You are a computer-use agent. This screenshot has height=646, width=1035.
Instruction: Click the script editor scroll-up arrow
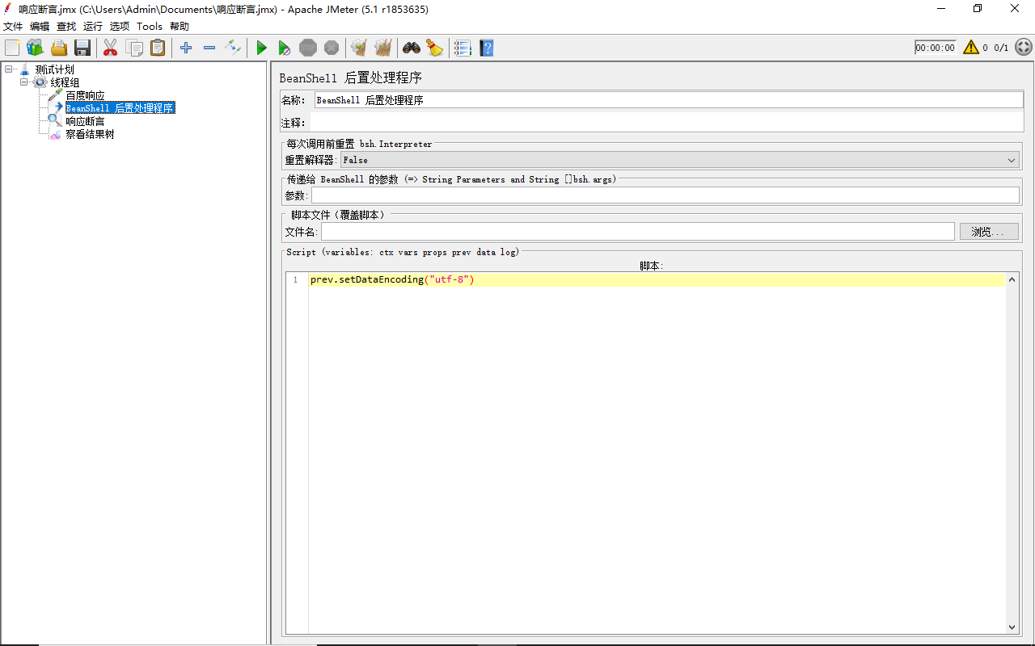(1012, 279)
